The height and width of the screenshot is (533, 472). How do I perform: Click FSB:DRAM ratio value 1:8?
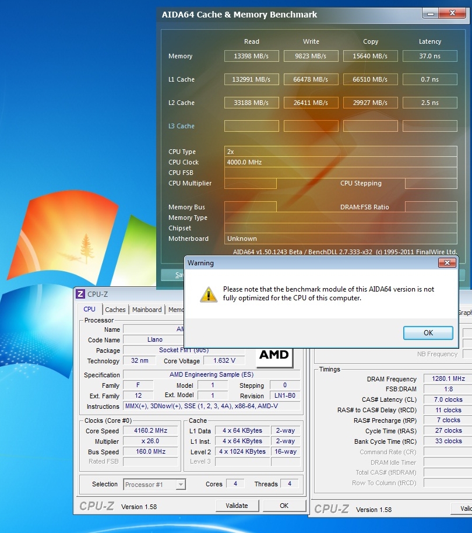448,389
